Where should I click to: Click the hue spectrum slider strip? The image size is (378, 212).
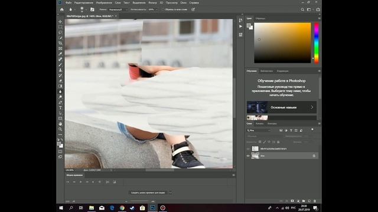pyautogui.click(x=317, y=43)
